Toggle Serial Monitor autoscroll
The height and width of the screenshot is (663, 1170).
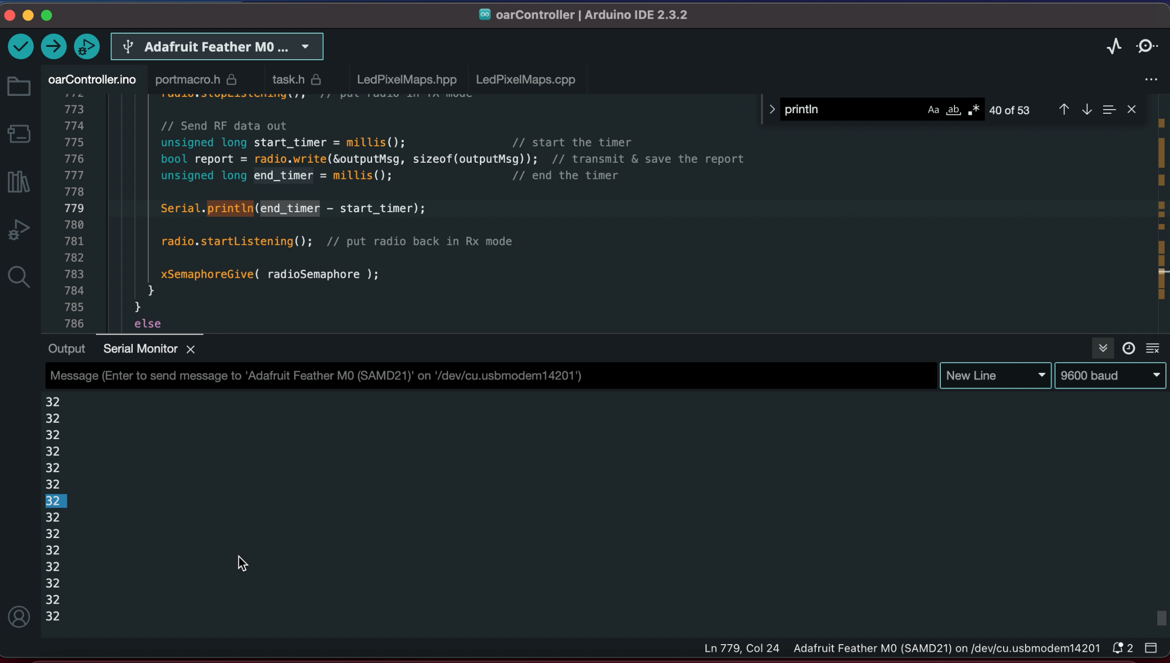(1103, 348)
